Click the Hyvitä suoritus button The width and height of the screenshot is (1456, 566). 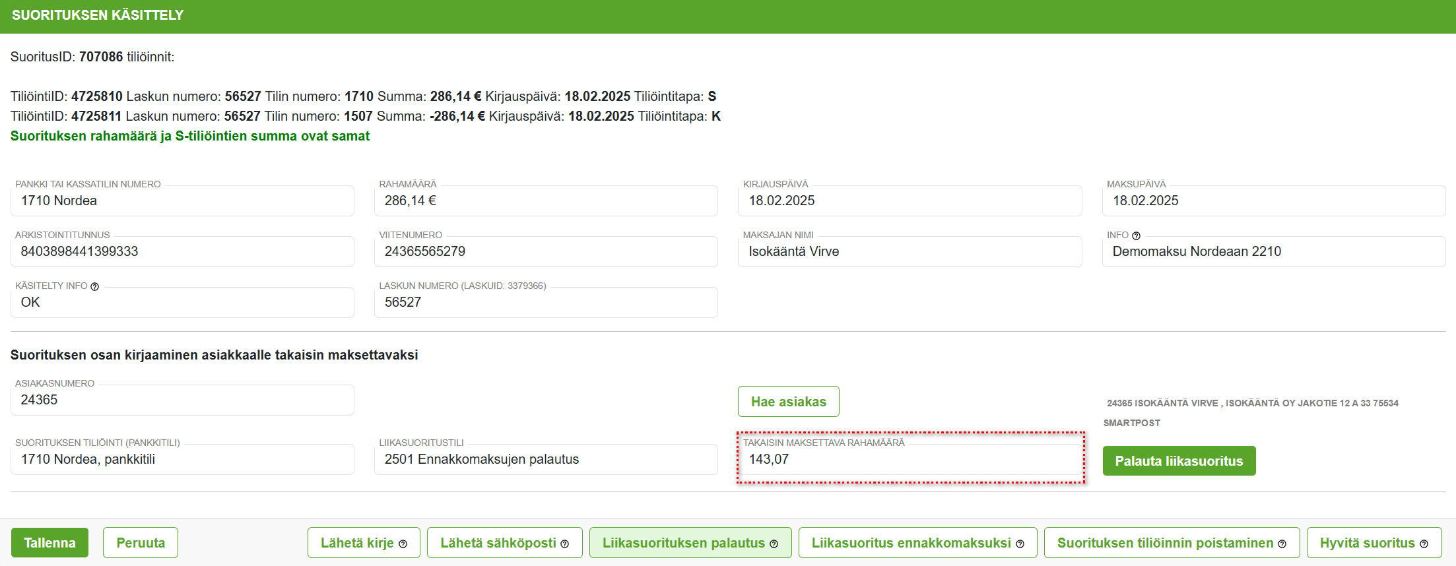tap(1374, 543)
